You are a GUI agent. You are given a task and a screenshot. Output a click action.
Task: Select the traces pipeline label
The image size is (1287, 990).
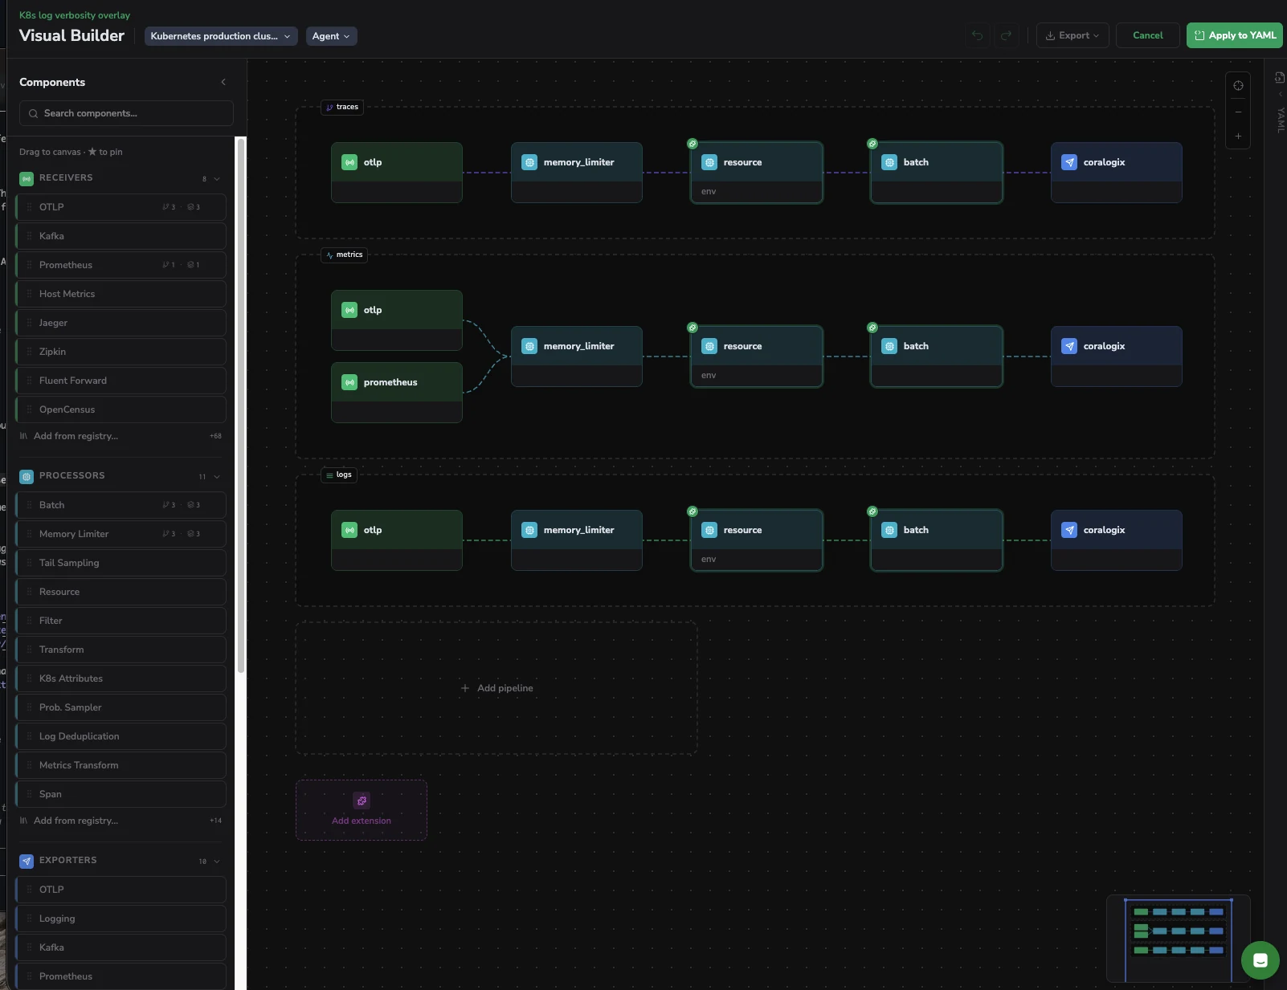[342, 107]
